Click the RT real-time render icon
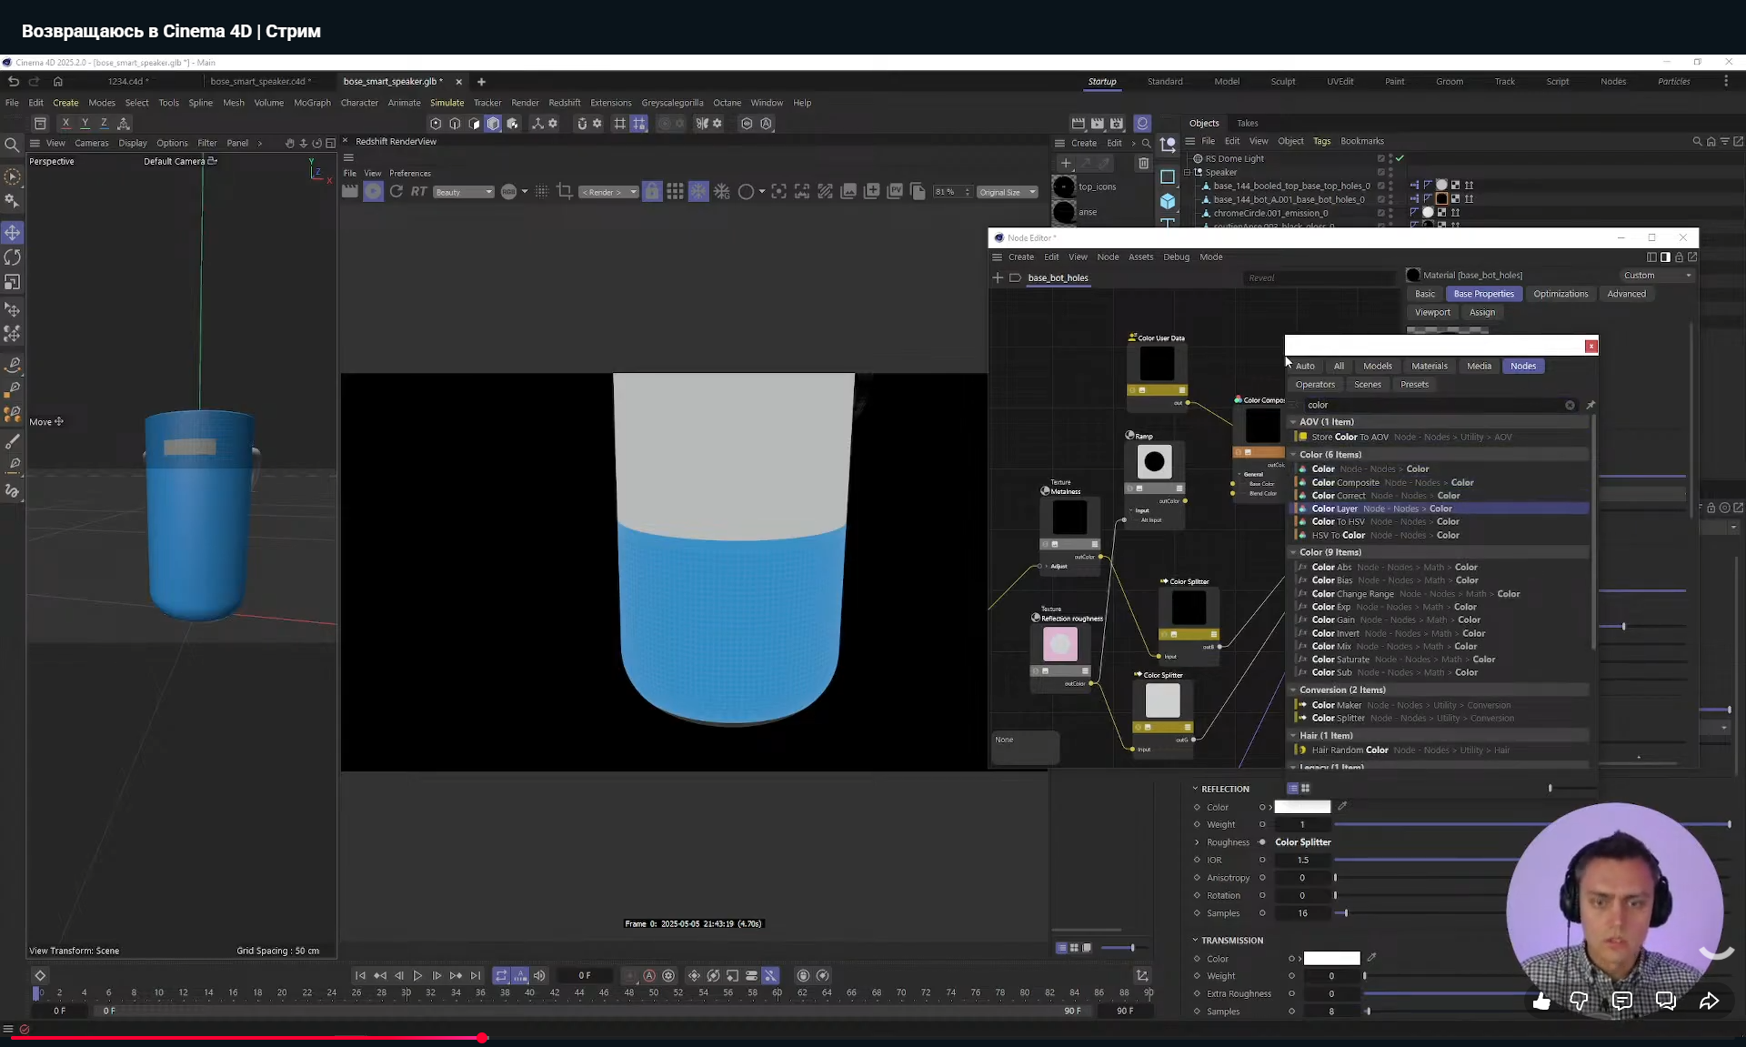 point(418,191)
